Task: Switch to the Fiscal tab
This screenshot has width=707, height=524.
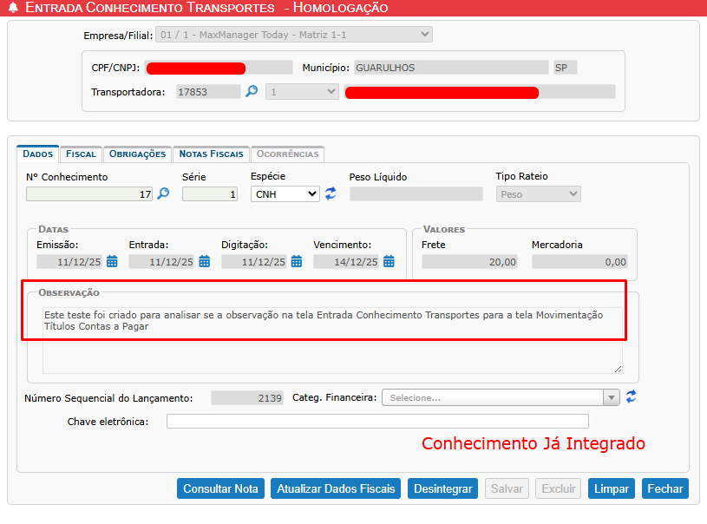Action: (81, 154)
